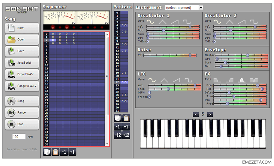This screenshot has width=274, height=166.
Task: Transpose pattern up one octave (+12)
Action: pyautogui.click(x=126, y=135)
